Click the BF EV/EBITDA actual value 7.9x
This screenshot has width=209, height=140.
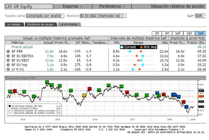[50, 56]
